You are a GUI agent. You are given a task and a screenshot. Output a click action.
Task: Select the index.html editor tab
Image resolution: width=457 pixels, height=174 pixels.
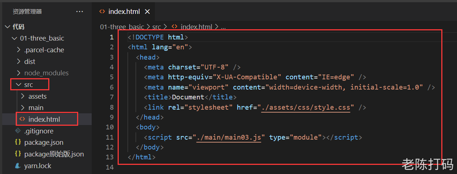tap(124, 12)
